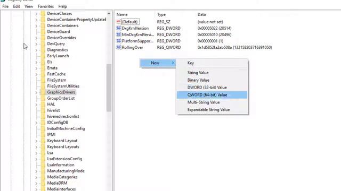This screenshot has height=191, width=341.
Task: Select the InitialMachineConfig key
Action: pyautogui.click(x=66, y=128)
